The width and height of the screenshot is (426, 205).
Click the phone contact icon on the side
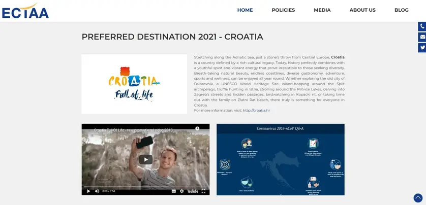pyautogui.click(x=422, y=26)
